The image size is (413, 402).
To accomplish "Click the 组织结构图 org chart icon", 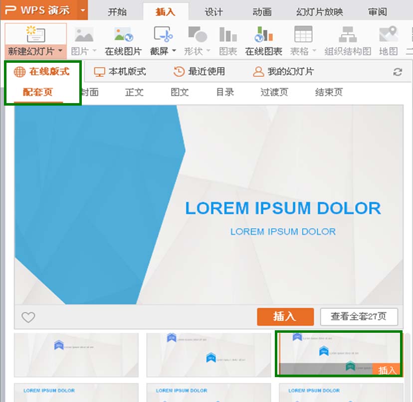I will 348,34.
